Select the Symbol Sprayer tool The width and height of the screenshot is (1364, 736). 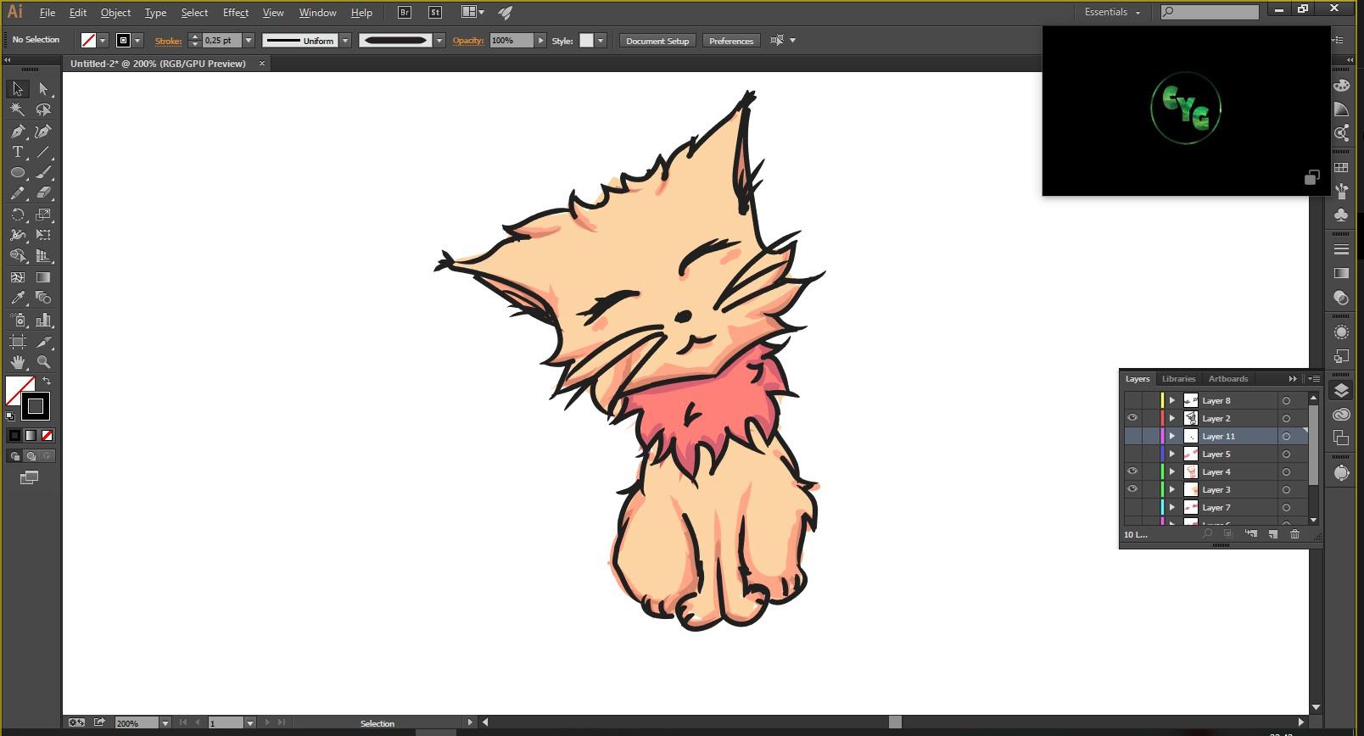click(18, 320)
